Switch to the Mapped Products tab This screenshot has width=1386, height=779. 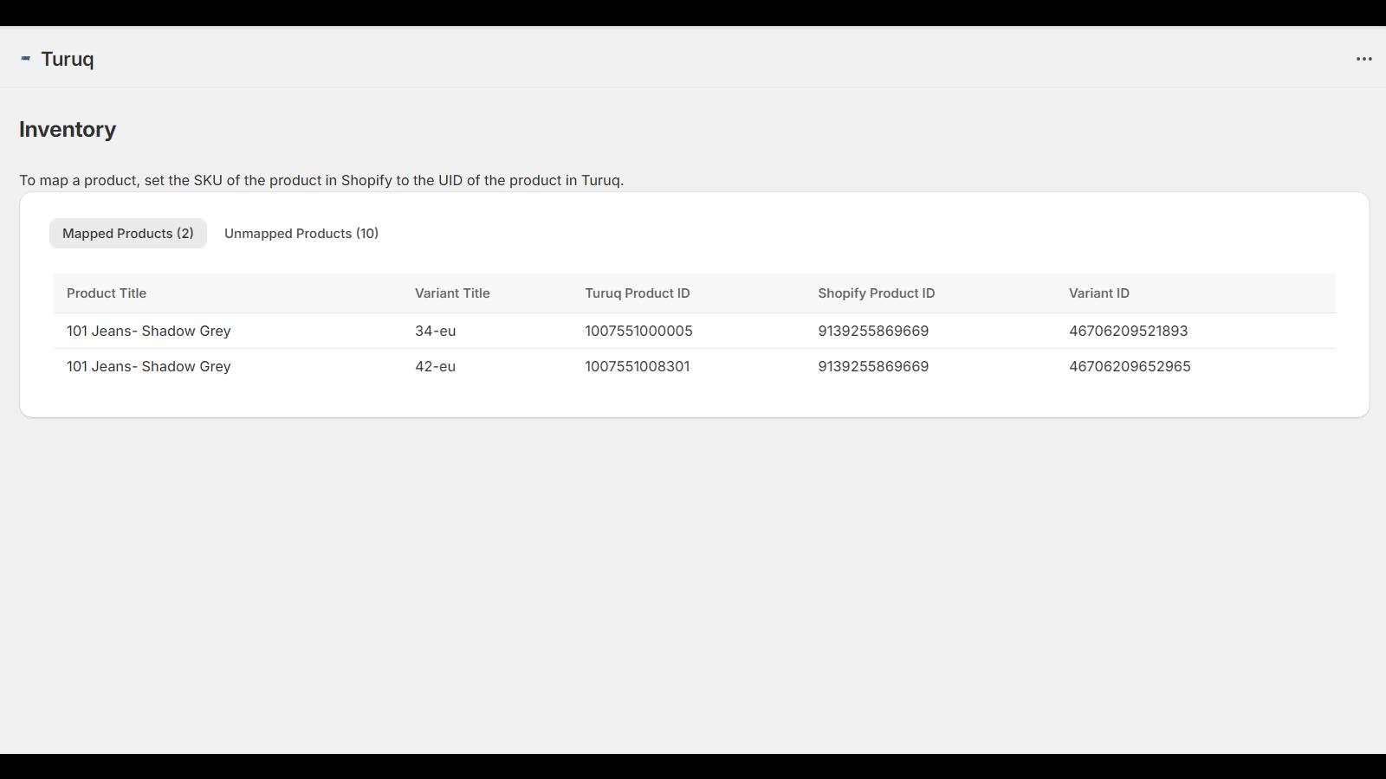tap(128, 234)
